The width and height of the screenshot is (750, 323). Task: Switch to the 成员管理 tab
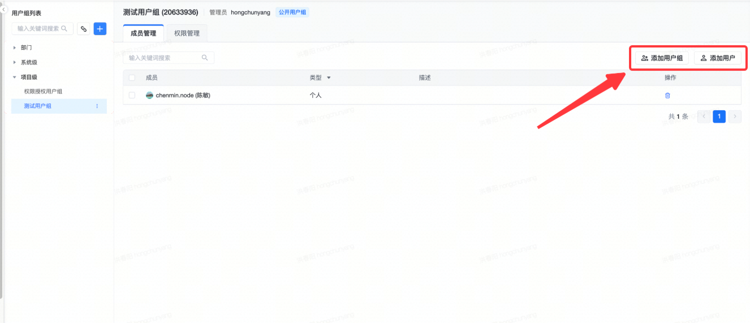click(x=143, y=33)
